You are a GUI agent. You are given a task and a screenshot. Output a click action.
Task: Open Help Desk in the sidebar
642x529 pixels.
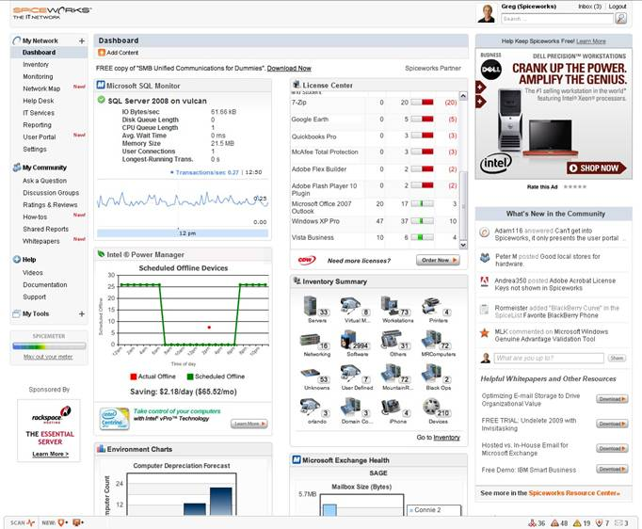point(39,101)
